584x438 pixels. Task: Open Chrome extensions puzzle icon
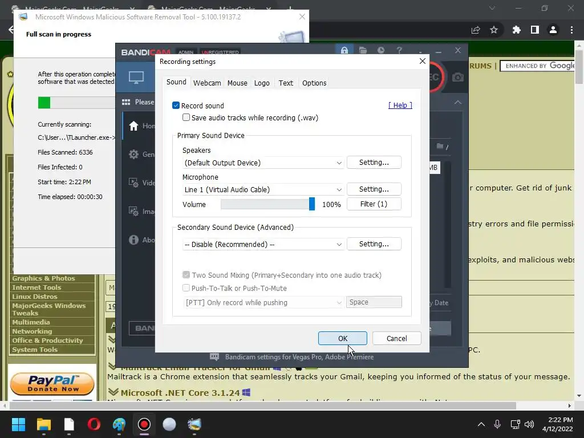516,30
